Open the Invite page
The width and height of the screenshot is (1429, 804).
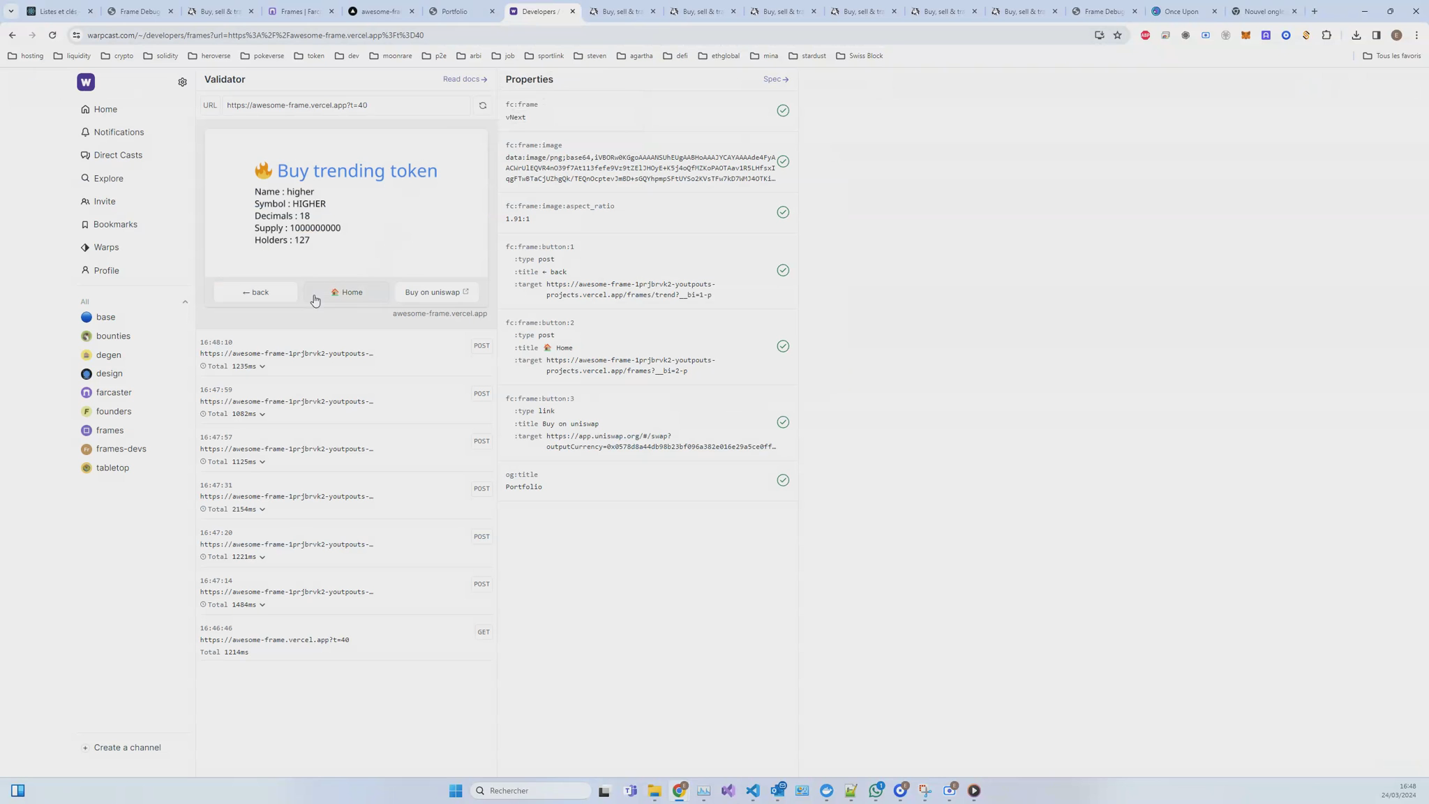[98, 202]
